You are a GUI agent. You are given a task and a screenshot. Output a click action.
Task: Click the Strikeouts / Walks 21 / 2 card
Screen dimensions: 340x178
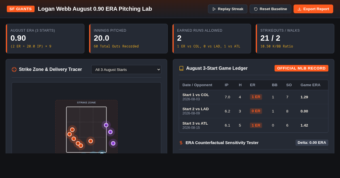tap(295, 39)
